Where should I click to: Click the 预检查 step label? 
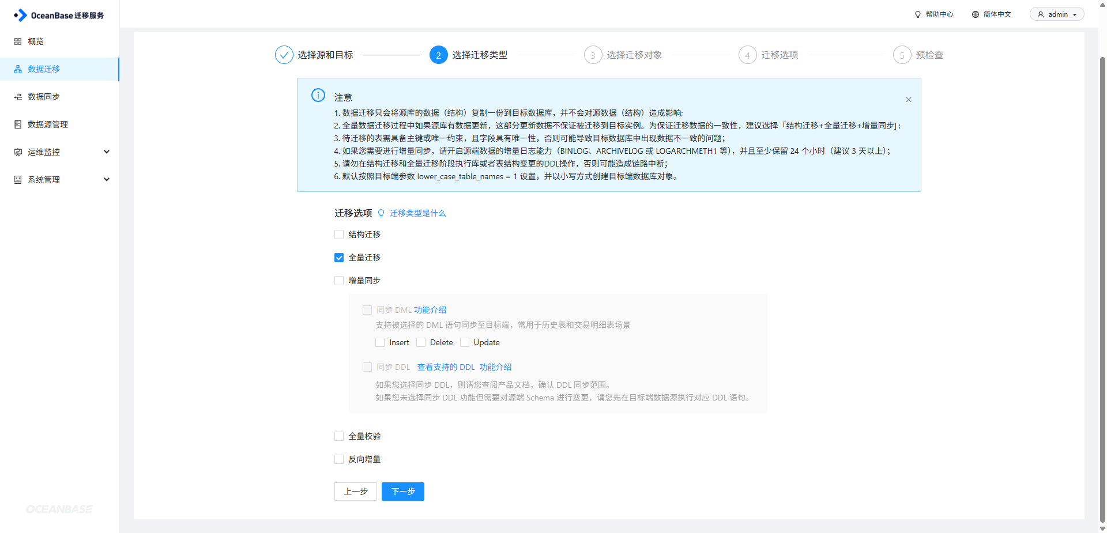930,55
